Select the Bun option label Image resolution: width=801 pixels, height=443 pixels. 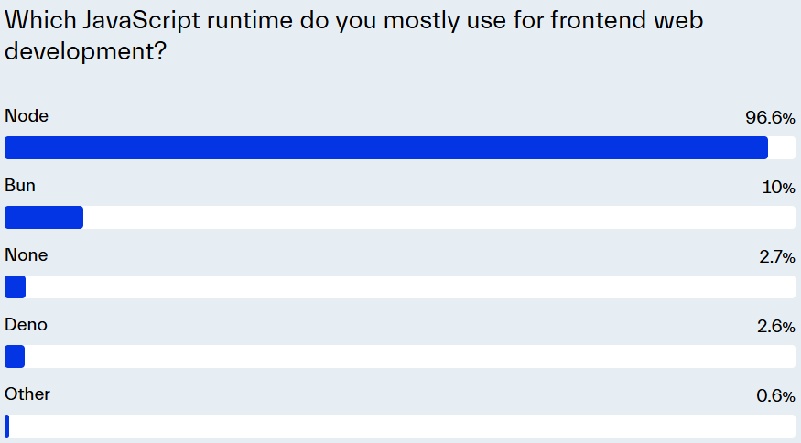pos(20,186)
